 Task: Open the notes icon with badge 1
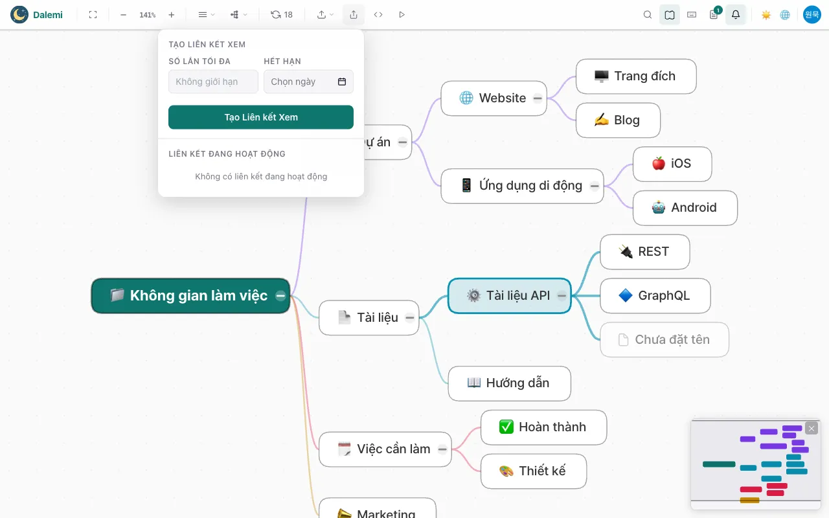pos(714,14)
